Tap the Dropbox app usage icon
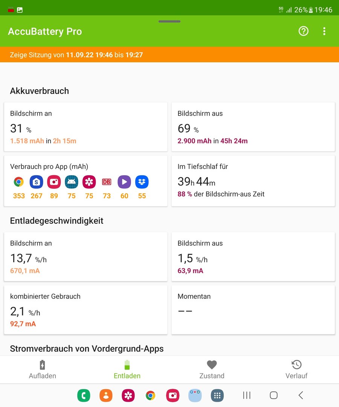The width and height of the screenshot is (339, 407). pyautogui.click(x=142, y=182)
